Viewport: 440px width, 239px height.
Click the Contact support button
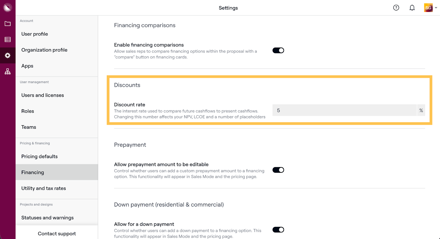[x=57, y=233]
